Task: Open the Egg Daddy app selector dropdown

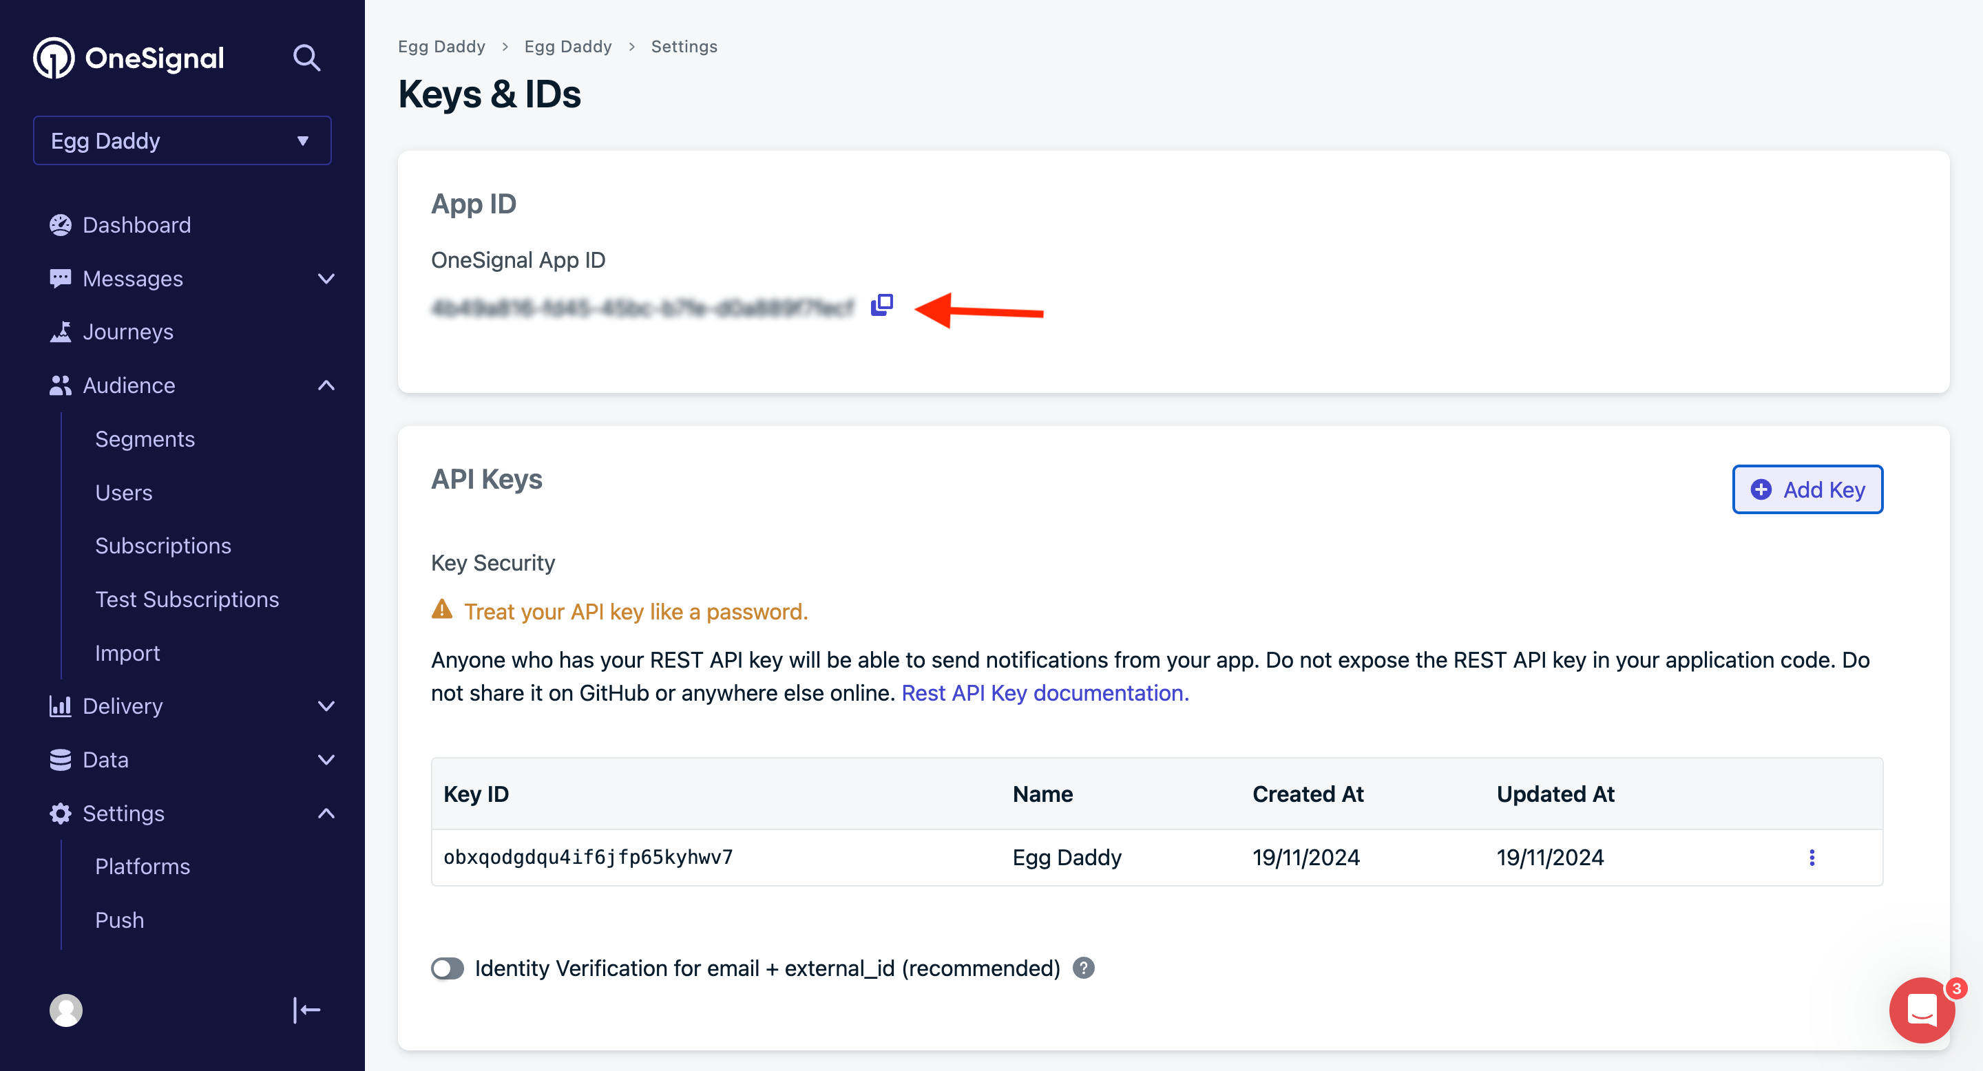Action: coord(182,141)
